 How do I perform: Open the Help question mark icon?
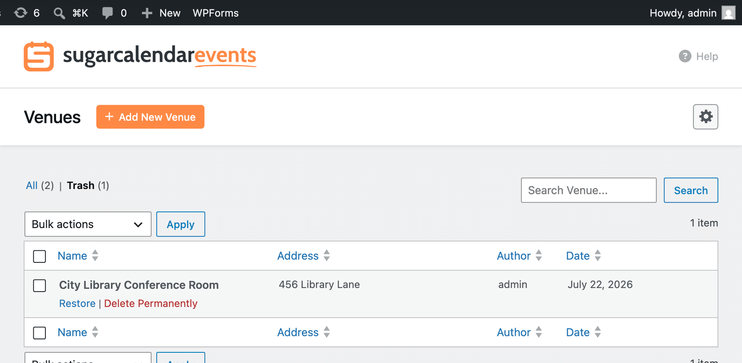tap(685, 56)
